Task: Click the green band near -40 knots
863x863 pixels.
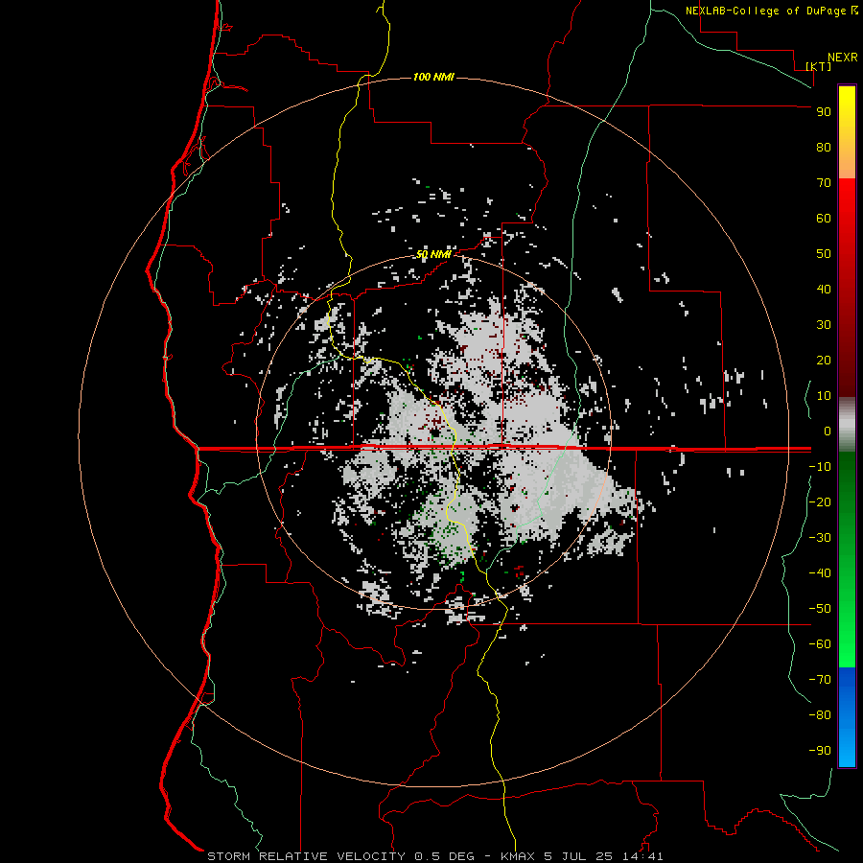Action: [847, 572]
